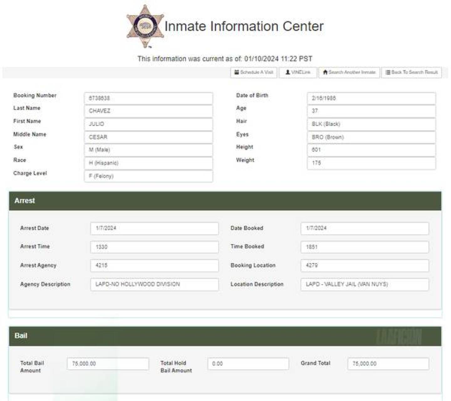Click the list icon on Back To Search Result
The height and width of the screenshot is (401, 451).
pos(388,72)
